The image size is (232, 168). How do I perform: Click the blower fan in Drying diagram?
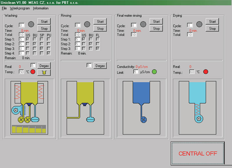199,118
